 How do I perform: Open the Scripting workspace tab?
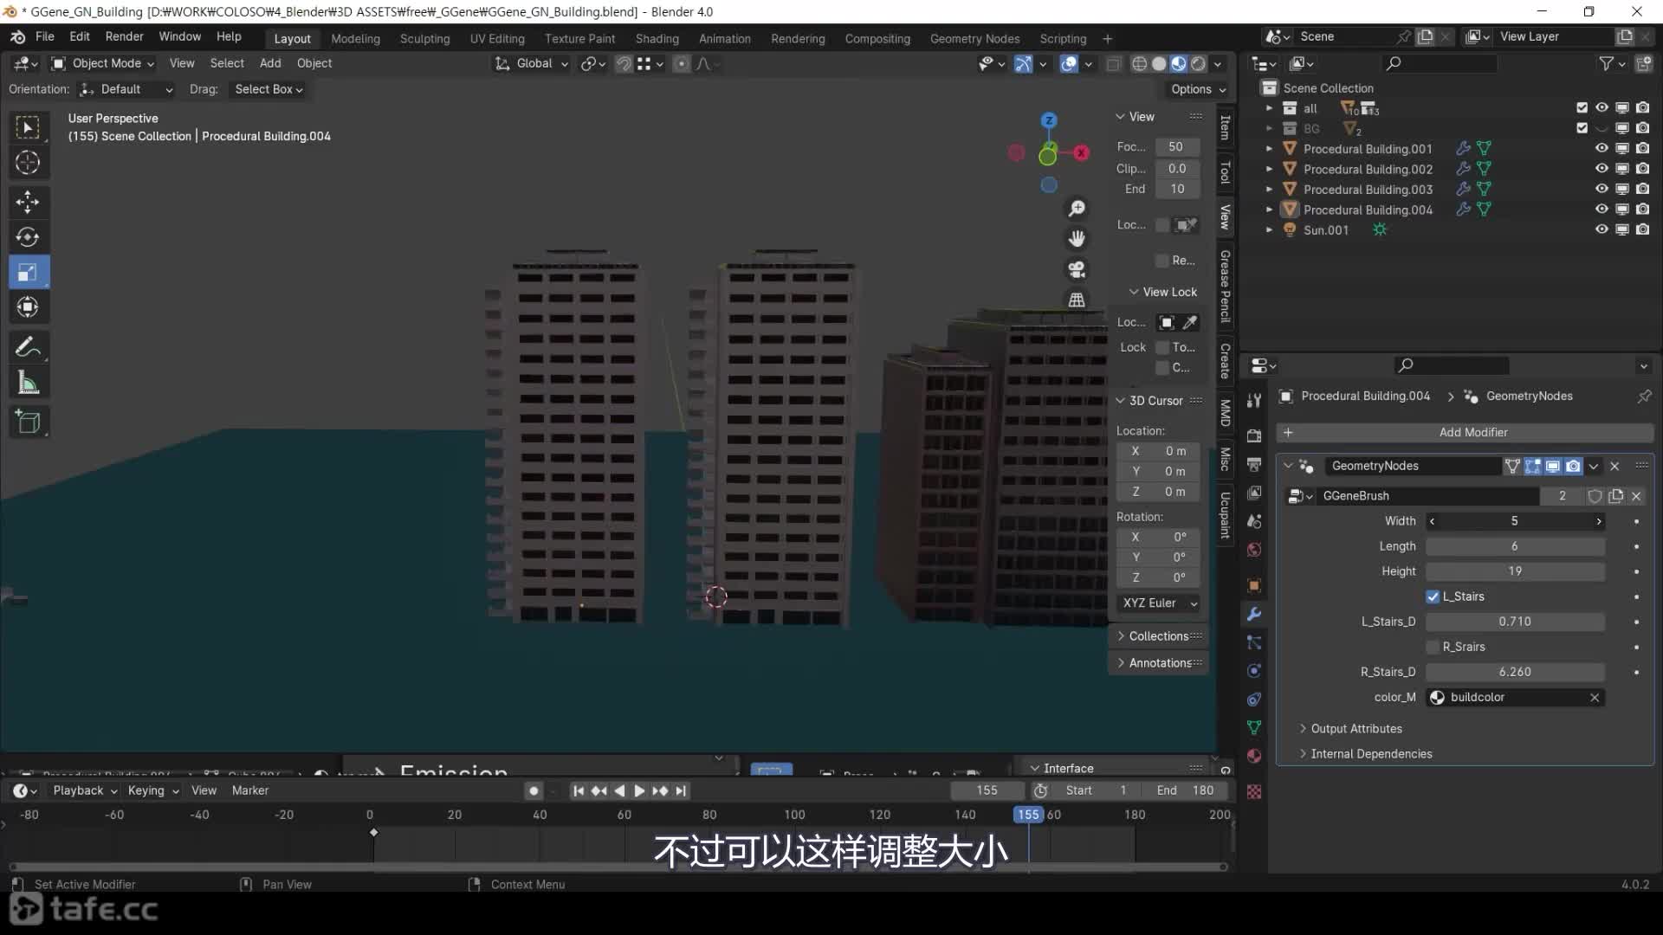pos(1063,38)
